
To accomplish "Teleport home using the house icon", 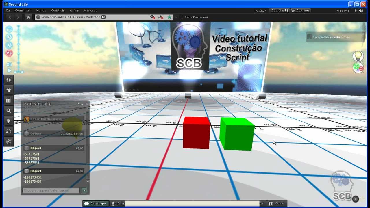I will [x=28, y=17].
